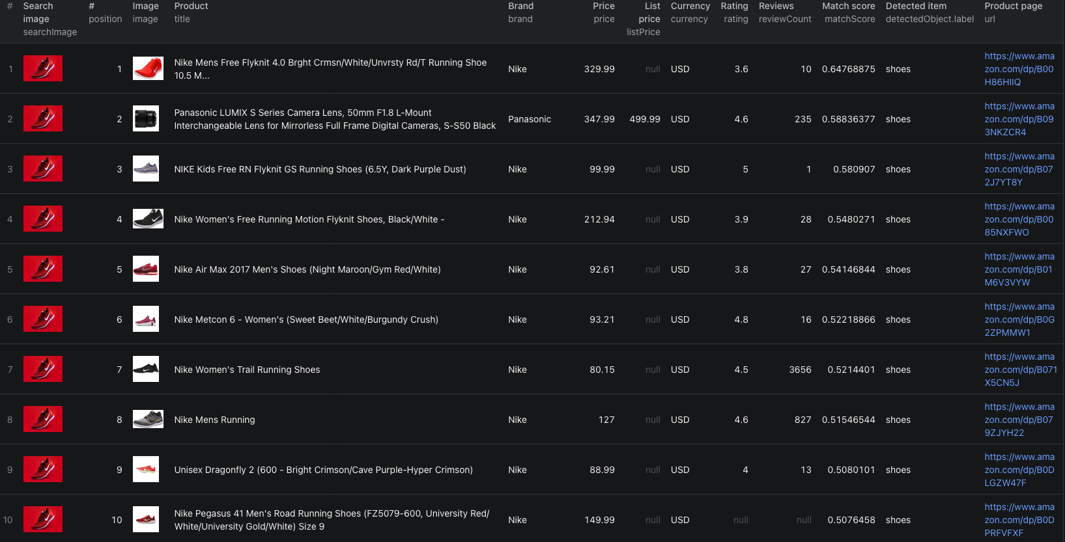
Task: Select the Detected item column header
Action: [x=930, y=12]
